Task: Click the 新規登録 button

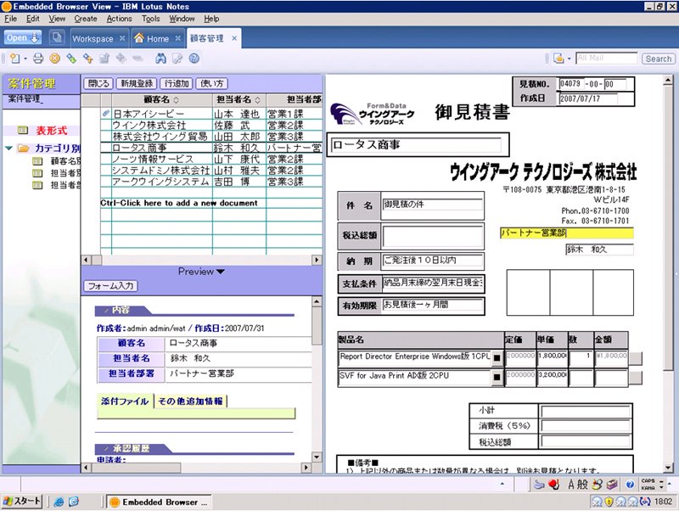Action: [x=137, y=83]
